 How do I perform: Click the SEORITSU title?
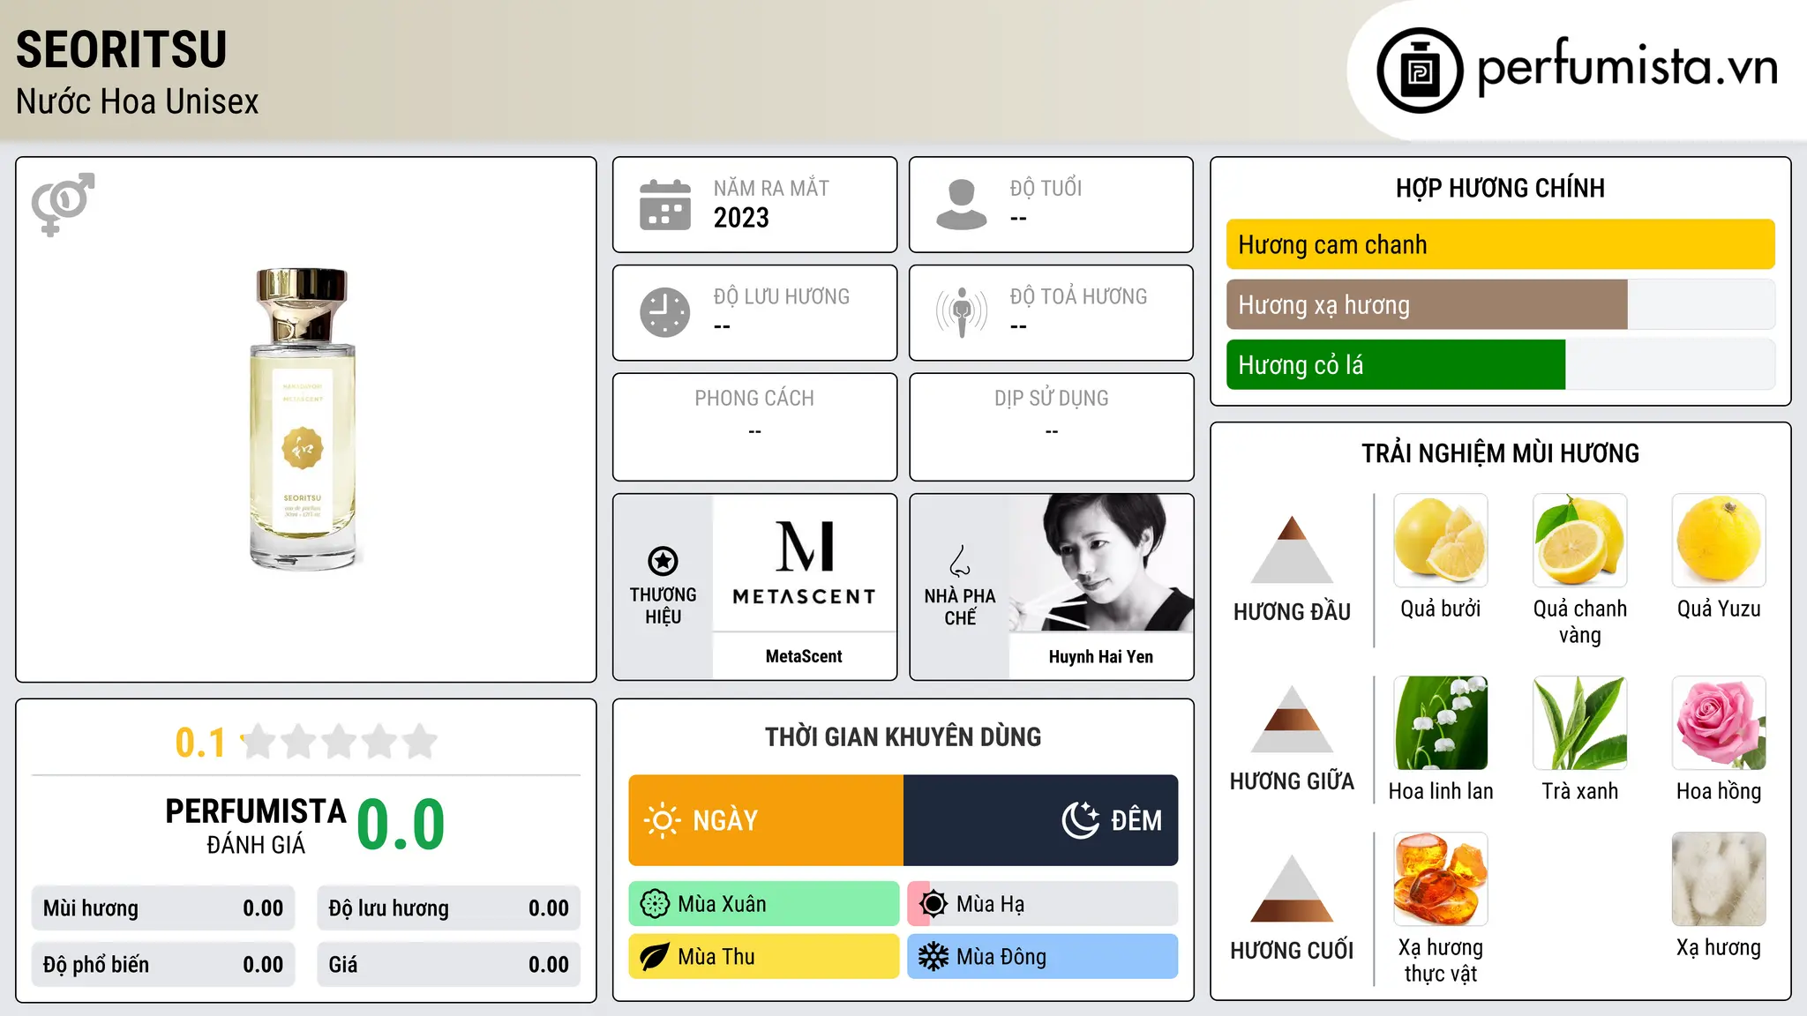[122, 49]
